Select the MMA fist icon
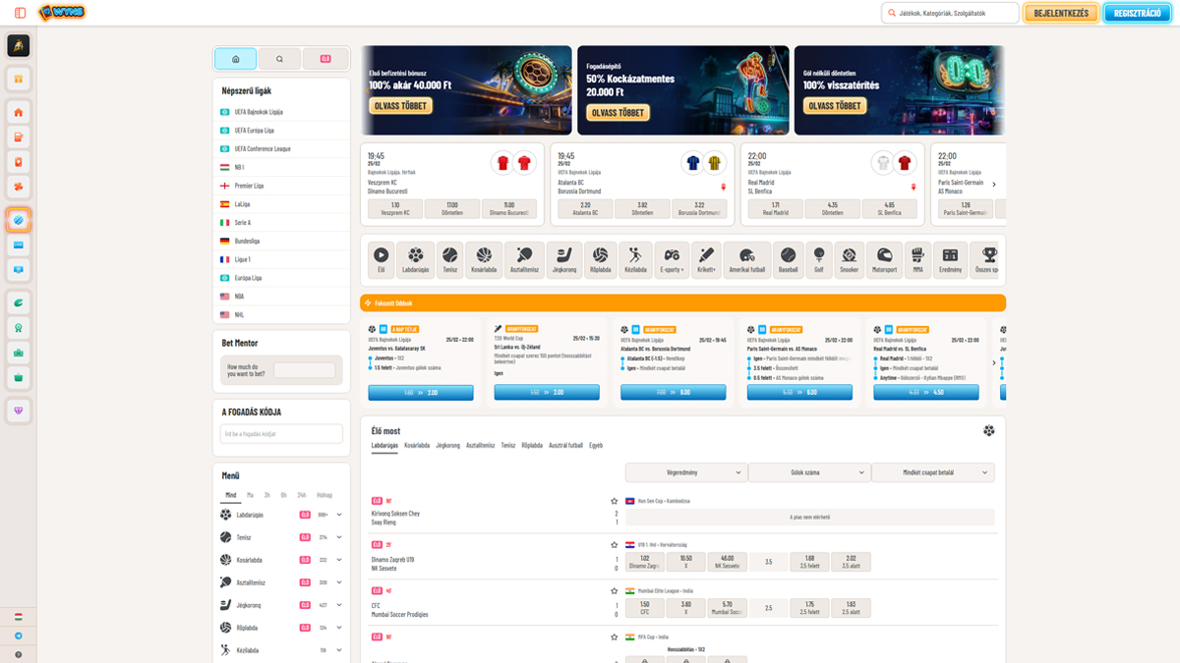Viewport: 1180px width, 663px height. (x=917, y=258)
